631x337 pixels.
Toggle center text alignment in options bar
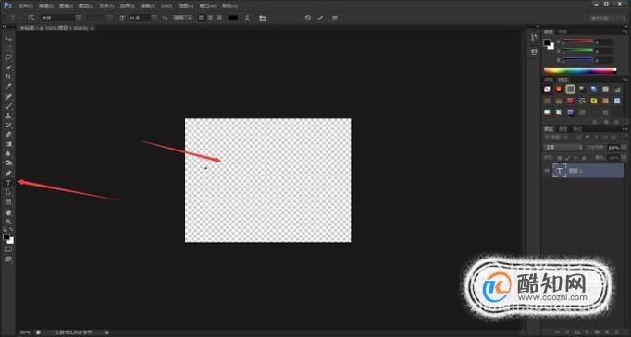(210, 18)
